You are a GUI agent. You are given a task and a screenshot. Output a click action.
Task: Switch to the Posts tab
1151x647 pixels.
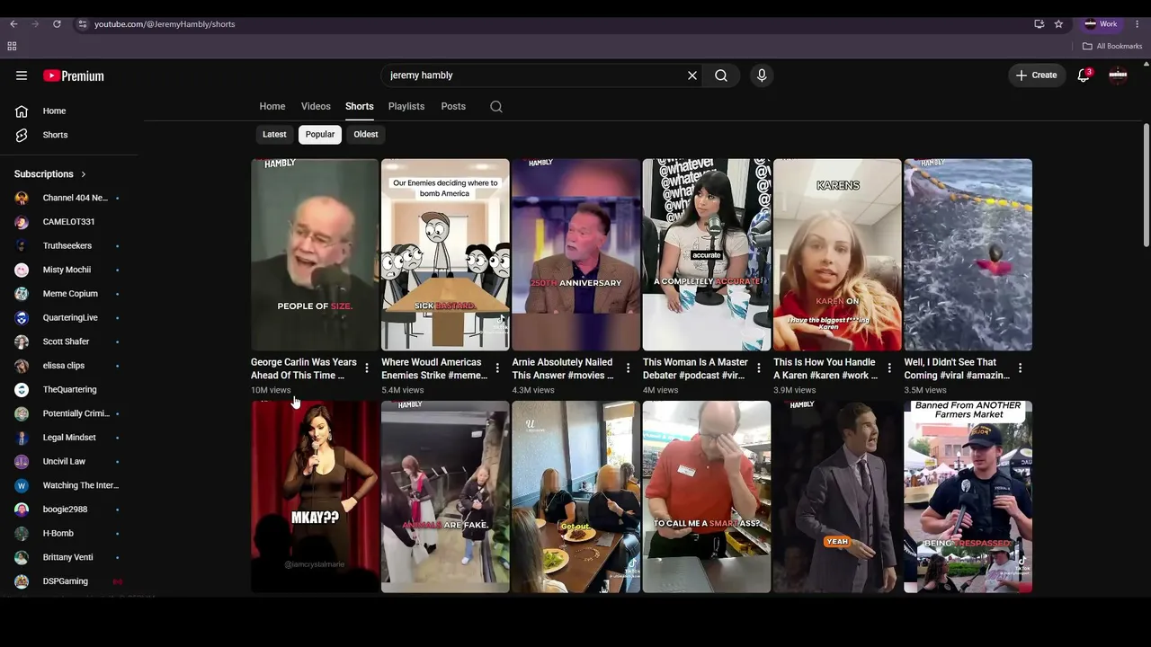point(453,106)
